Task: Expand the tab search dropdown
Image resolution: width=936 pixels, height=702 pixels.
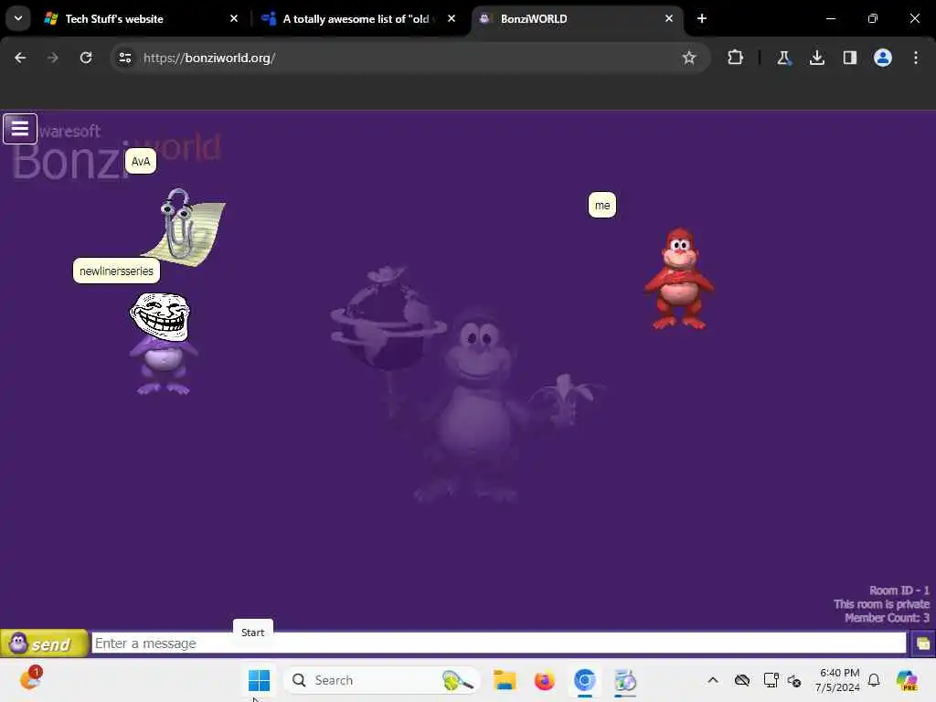Action: [18, 18]
